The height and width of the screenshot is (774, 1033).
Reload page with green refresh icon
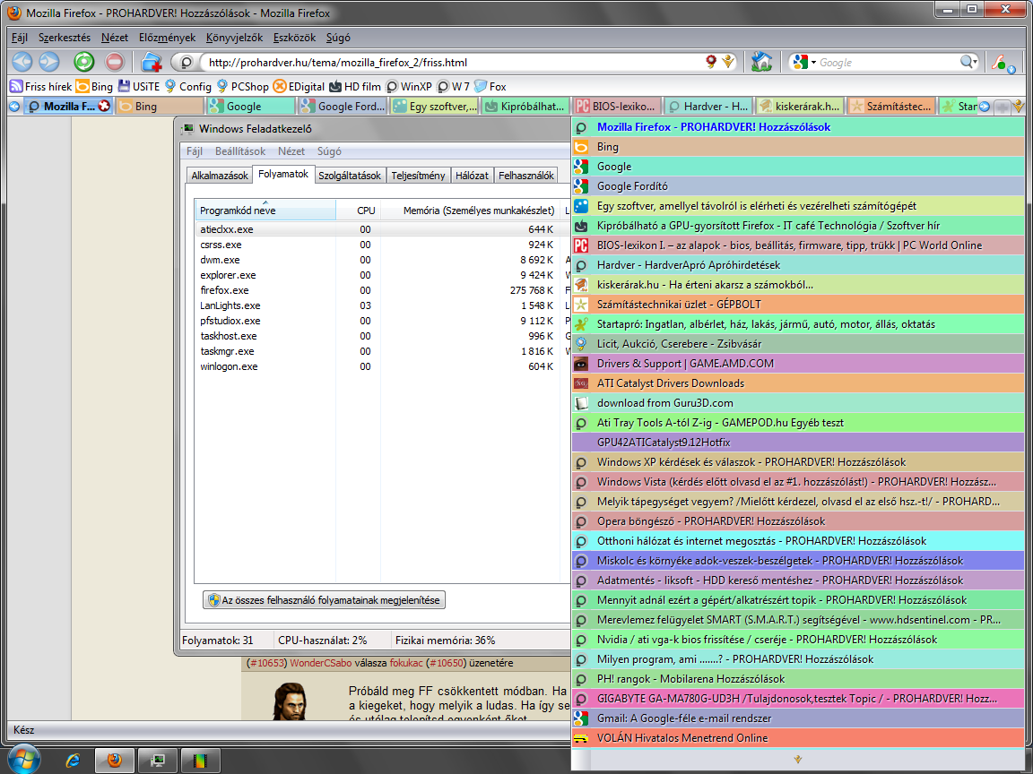[83, 62]
